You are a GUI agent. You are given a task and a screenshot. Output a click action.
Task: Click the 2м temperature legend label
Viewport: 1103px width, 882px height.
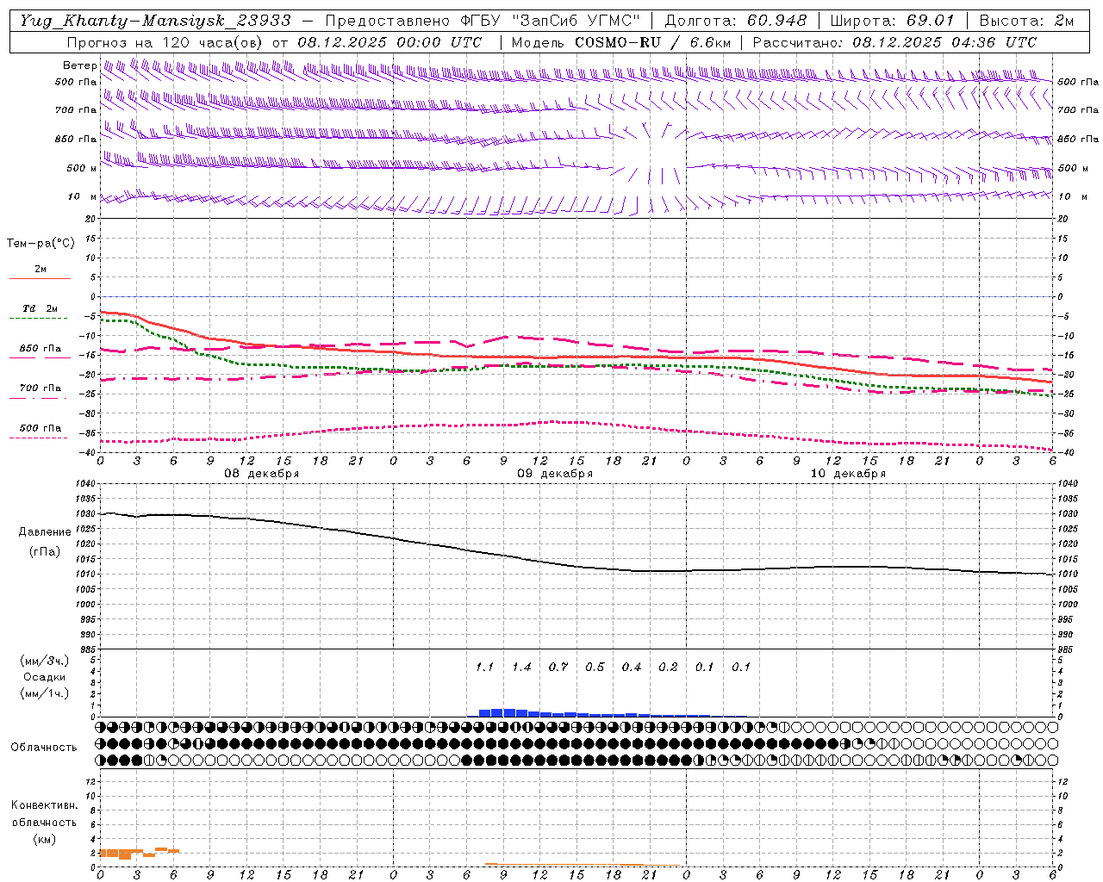(41, 269)
